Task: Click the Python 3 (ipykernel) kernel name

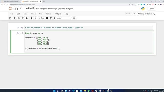Action: click(145, 14)
